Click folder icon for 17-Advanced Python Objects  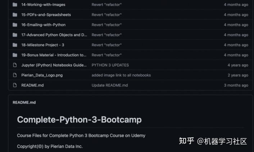(15, 35)
